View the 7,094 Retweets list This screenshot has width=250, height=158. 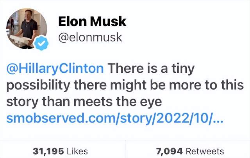[189, 151]
